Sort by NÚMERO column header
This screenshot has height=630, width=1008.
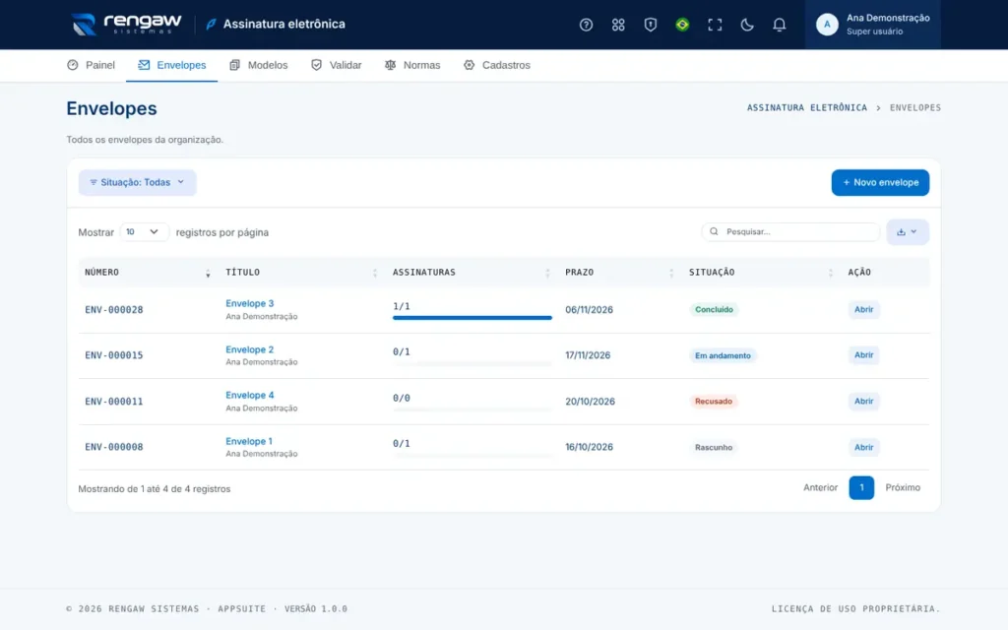coord(148,273)
